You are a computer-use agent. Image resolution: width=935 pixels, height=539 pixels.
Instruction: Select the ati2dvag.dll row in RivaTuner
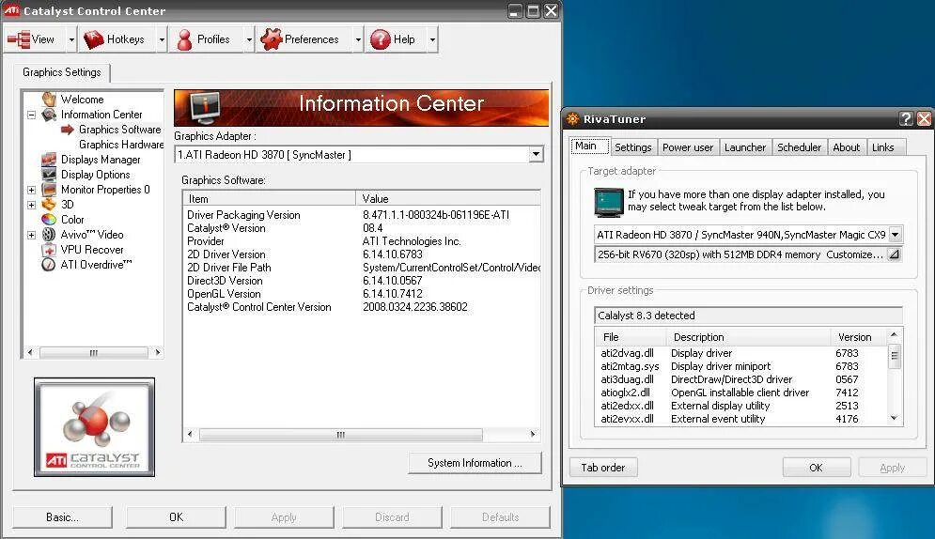(x=740, y=353)
